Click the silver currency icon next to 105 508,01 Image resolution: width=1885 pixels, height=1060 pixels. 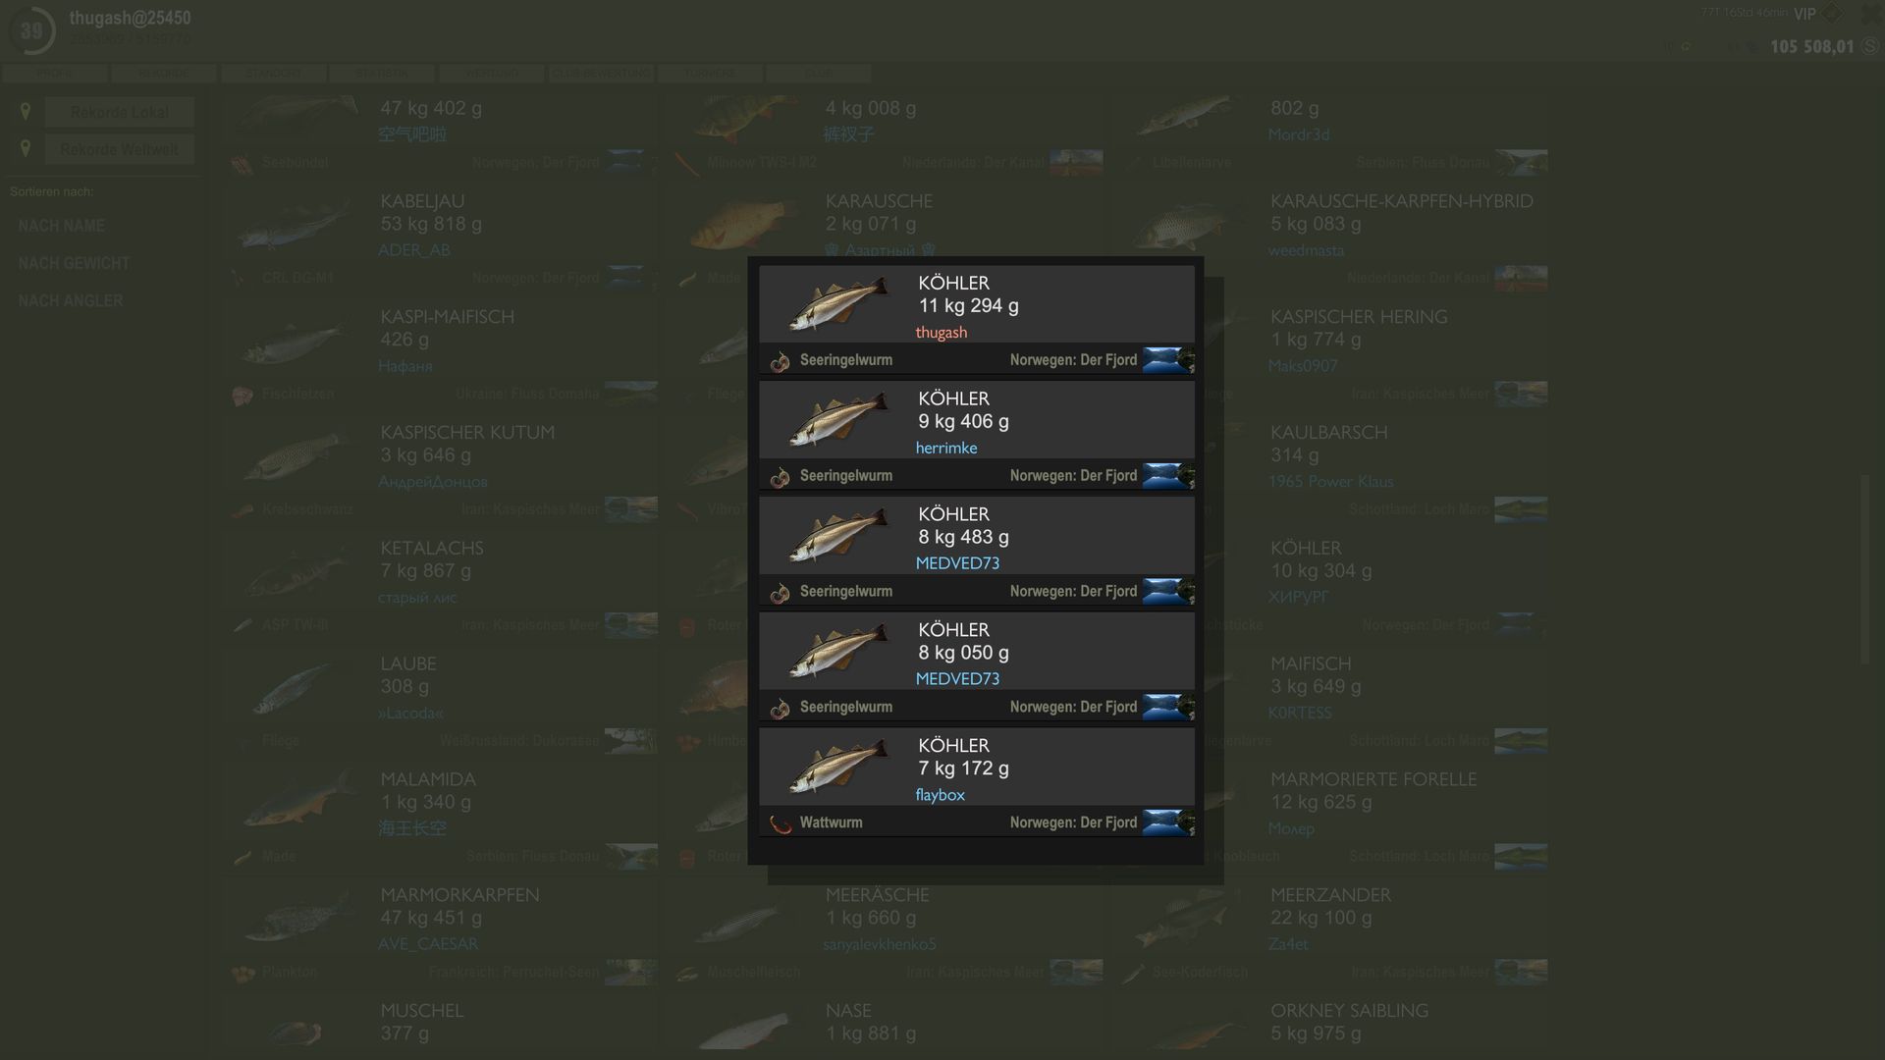[1870, 46]
